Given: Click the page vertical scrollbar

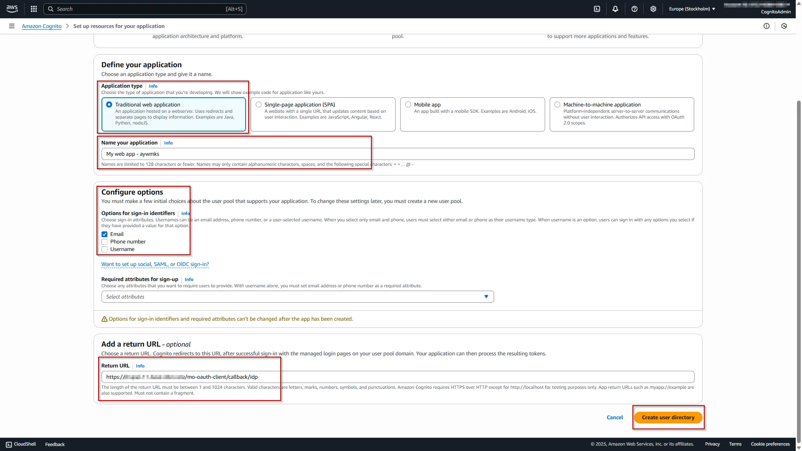Looking at the screenshot, I should (x=799, y=271).
